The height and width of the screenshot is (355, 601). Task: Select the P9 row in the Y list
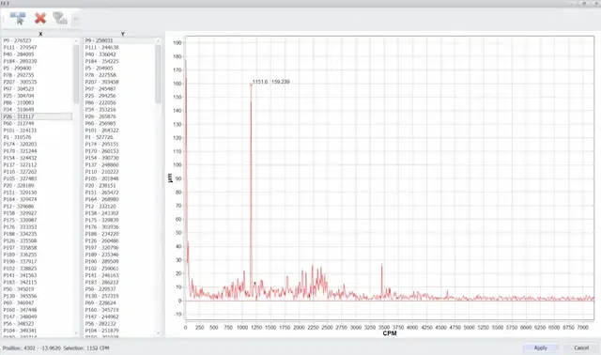[119, 40]
